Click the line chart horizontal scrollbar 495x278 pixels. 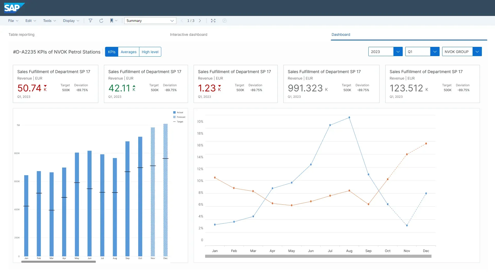click(318, 256)
